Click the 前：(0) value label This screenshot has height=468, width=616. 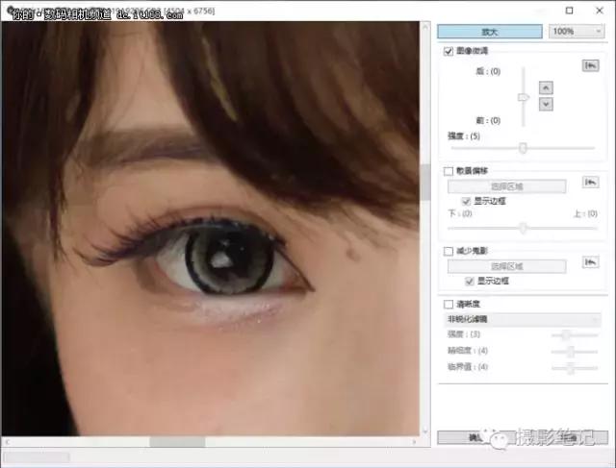click(488, 120)
